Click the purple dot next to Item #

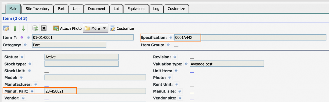pos(22,38)
